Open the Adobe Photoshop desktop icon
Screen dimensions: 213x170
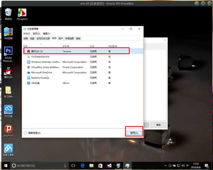coord(8,54)
